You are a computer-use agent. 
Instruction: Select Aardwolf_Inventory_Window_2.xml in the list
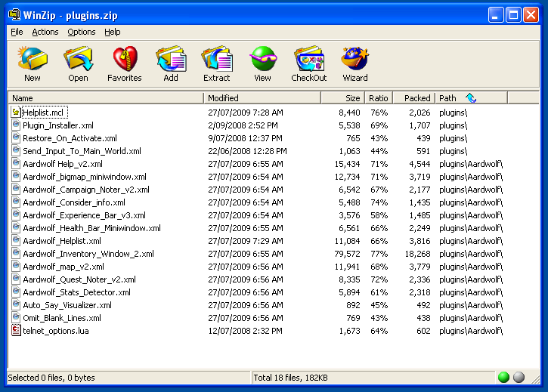88,254
